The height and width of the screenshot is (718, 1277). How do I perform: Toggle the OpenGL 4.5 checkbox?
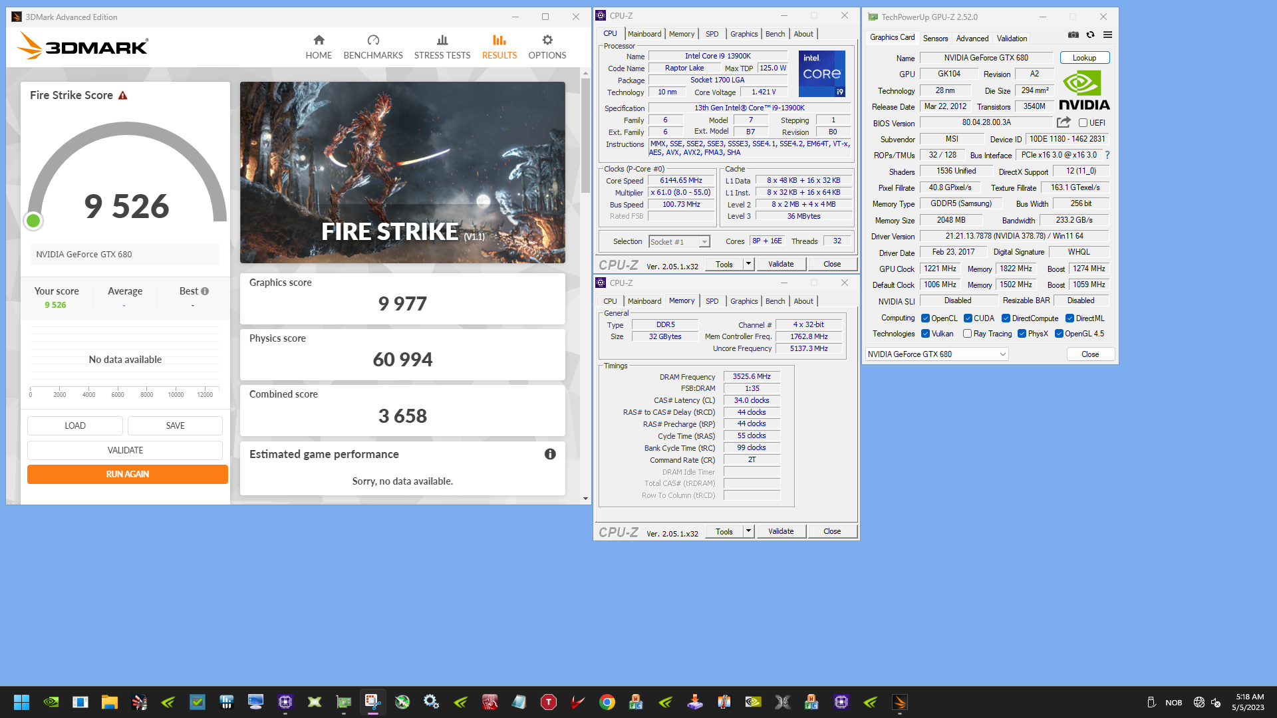(x=1059, y=334)
